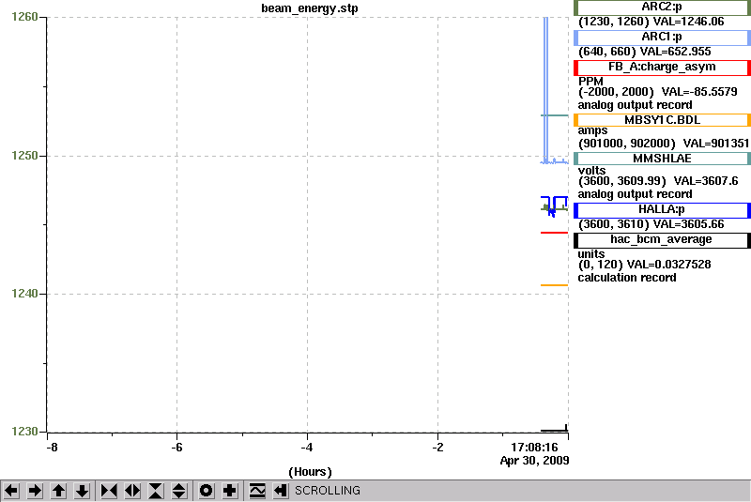This screenshot has height=502, width=751.
Task: Click the Apr 30, 2009 date label
Action: coord(534,461)
